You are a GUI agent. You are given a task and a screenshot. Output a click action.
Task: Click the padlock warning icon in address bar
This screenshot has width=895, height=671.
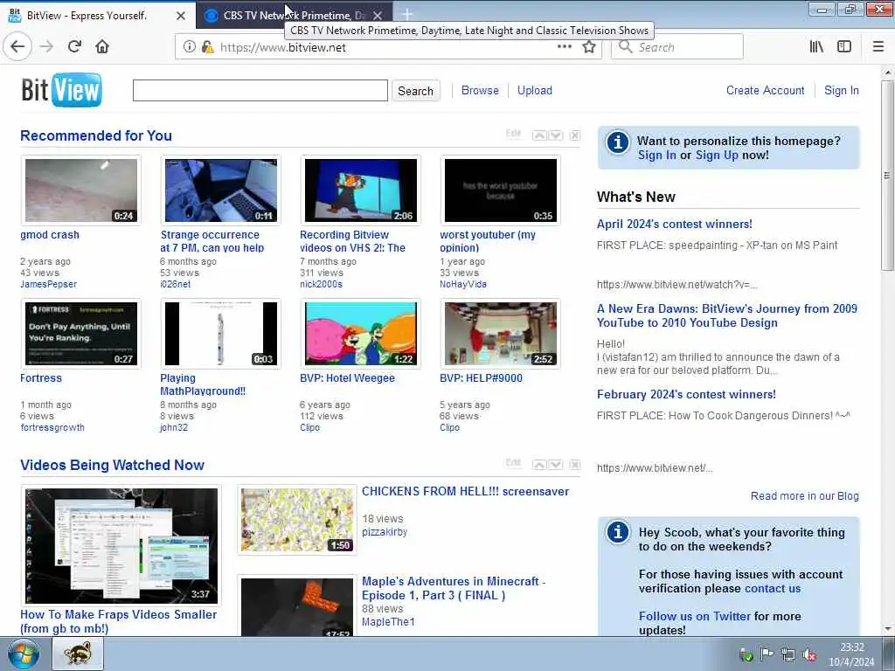click(x=208, y=47)
